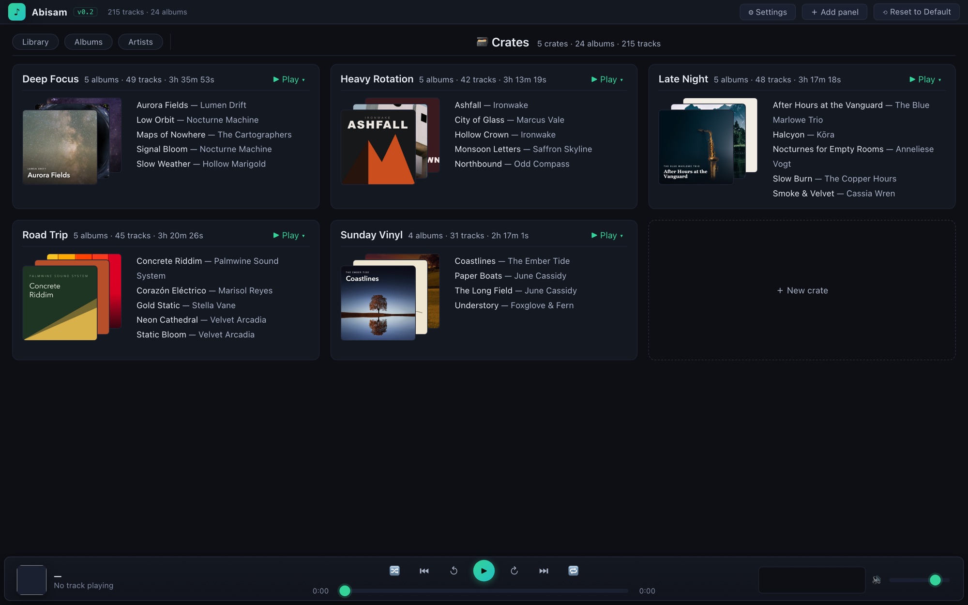Toggle shuffle in the player bar

(394, 571)
